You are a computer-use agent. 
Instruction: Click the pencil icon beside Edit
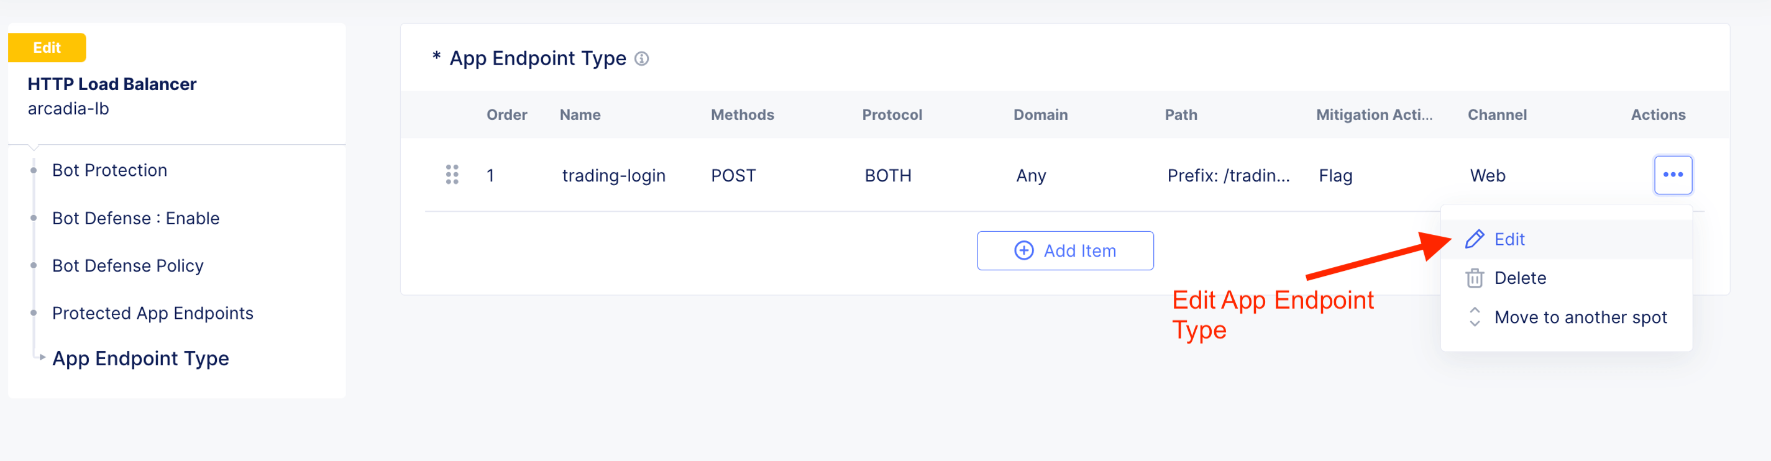pos(1474,239)
